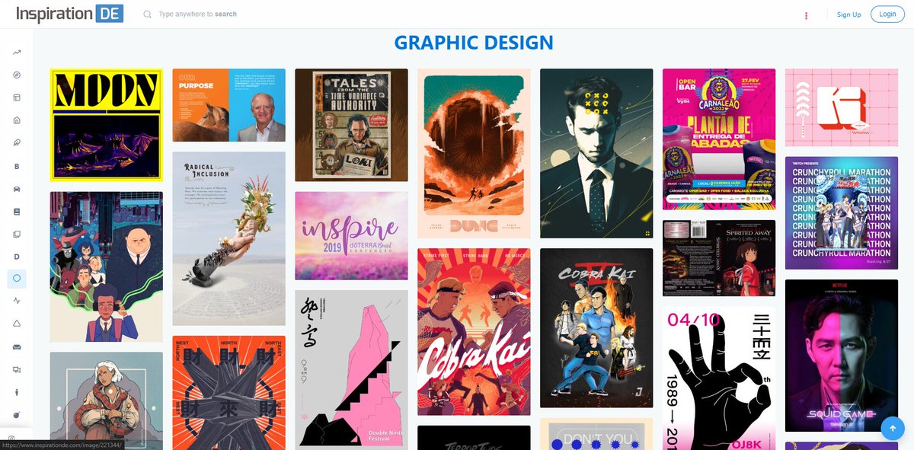Viewport: 914px width, 450px height.
Task: Open the 'inspire 2019' purple design
Action: 351,236
